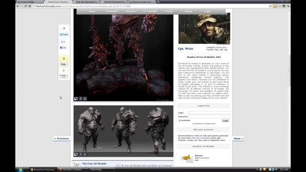Open the 3D Tutorials menu item
Screen dimensions: 306x172
click(x=150, y=11)
